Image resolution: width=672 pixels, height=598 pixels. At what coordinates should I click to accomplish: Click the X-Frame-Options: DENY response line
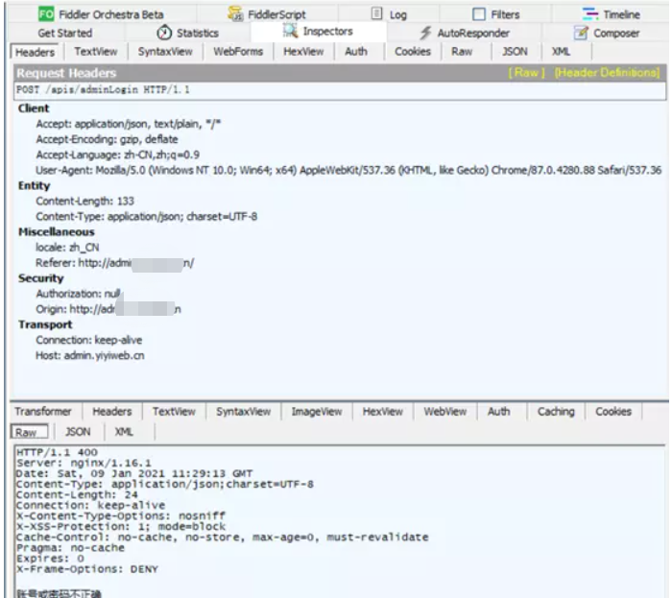[87, 569]
